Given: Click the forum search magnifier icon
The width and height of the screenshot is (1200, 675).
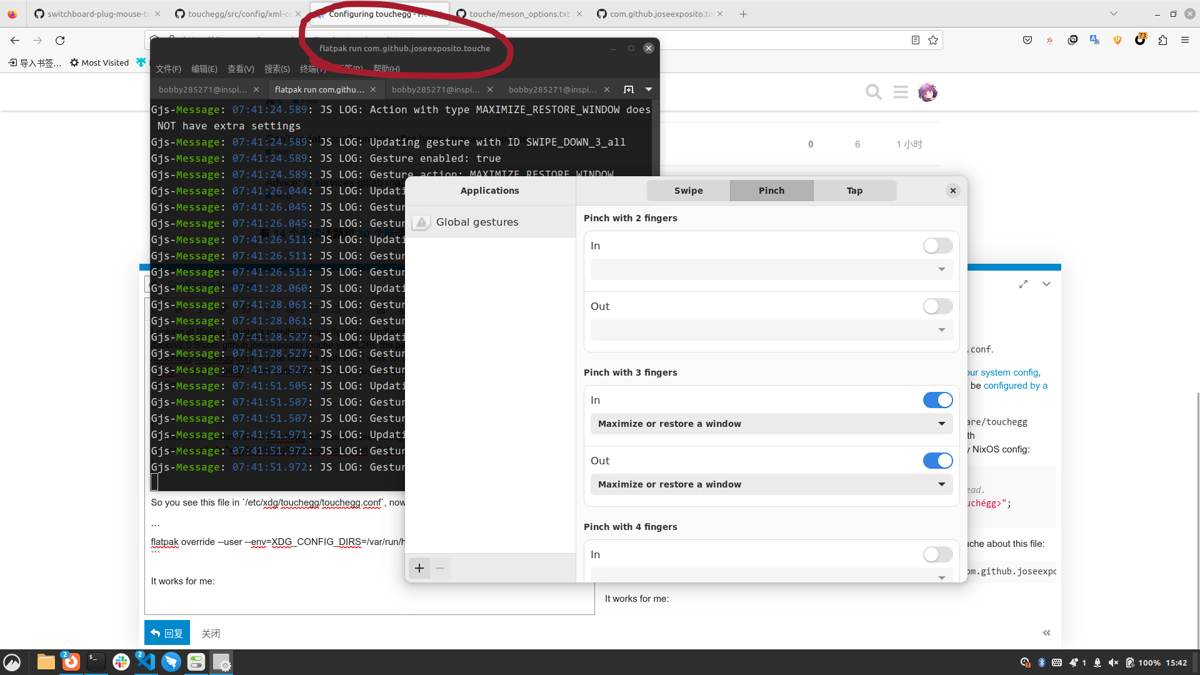Looking at the screenshot, I should coord(873,92).
